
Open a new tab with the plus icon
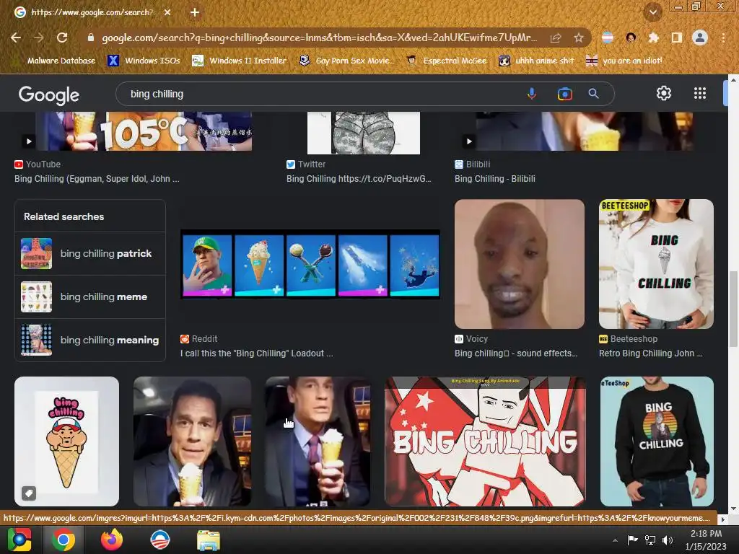pos(195,12)
